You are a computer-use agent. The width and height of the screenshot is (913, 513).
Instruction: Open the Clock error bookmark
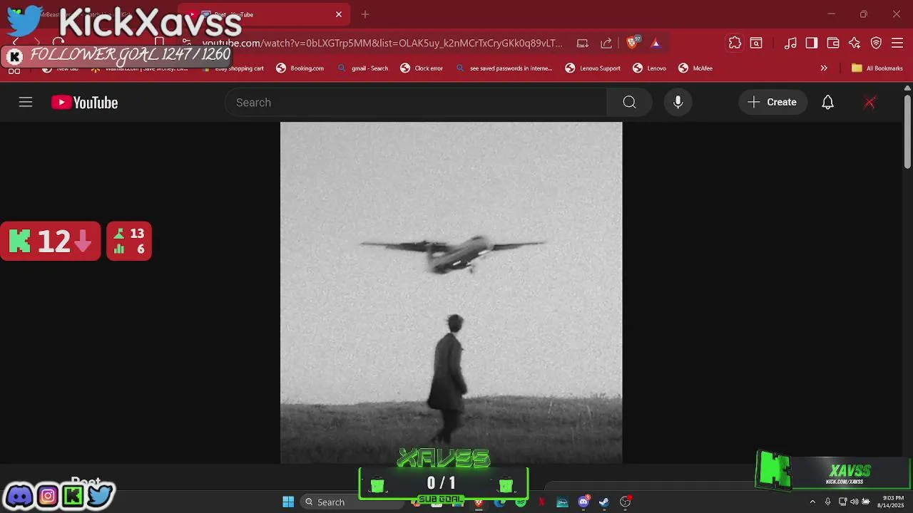click(422, 68)
